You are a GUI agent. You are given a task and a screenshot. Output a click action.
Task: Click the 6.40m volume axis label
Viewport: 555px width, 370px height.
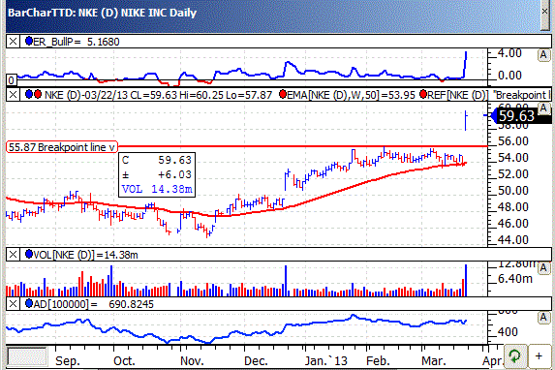click(x=515, y=279)
